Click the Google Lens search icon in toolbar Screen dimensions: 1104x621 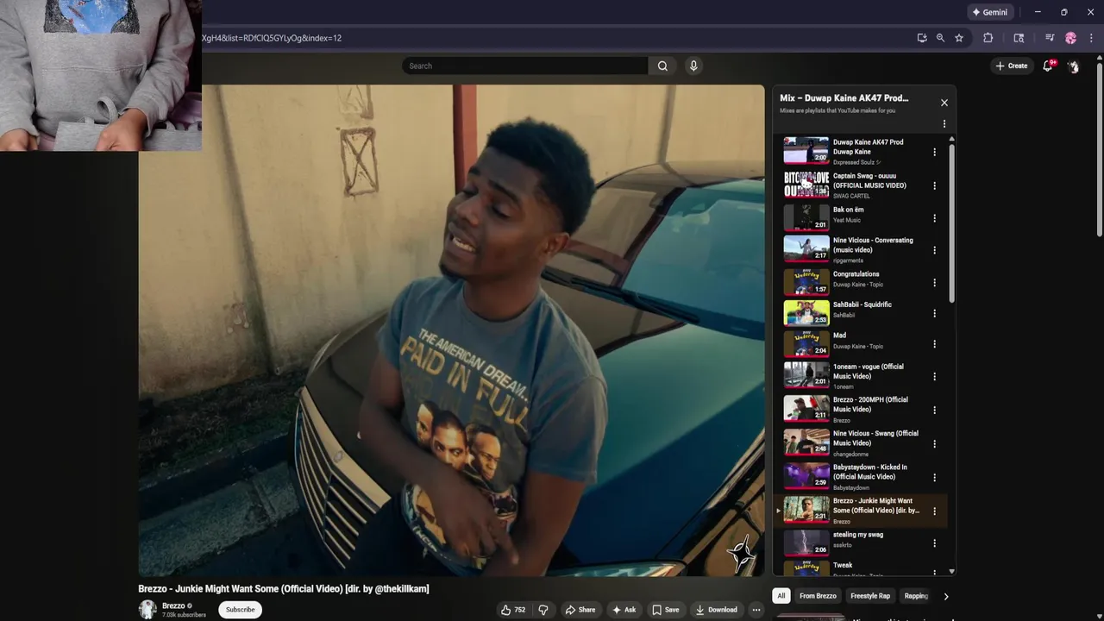[x=1019, y=38]
